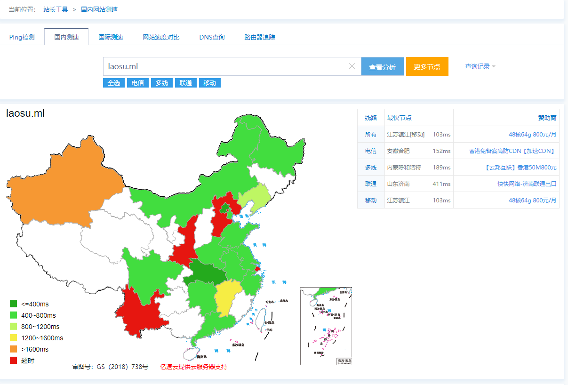Click the 线路 column header

[371, 118]
